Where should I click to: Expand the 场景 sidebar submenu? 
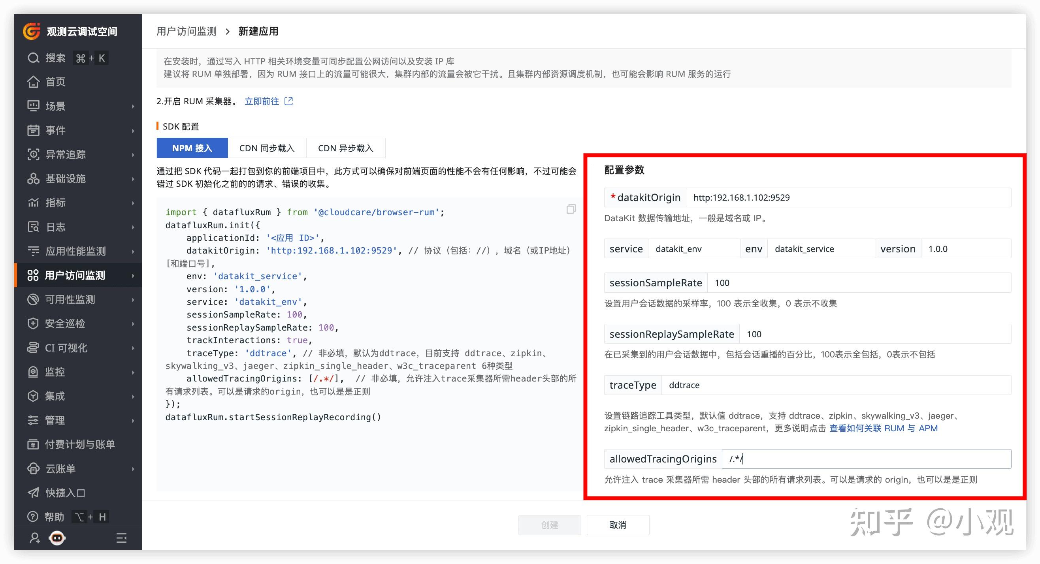[x=133, y=106]
